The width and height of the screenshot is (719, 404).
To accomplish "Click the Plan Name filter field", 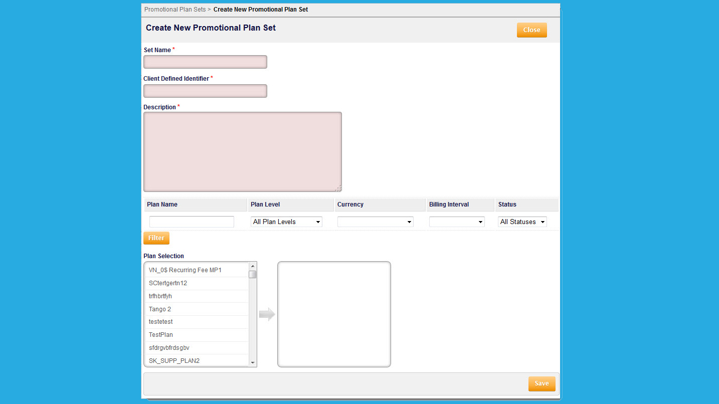I will [192, 222].
